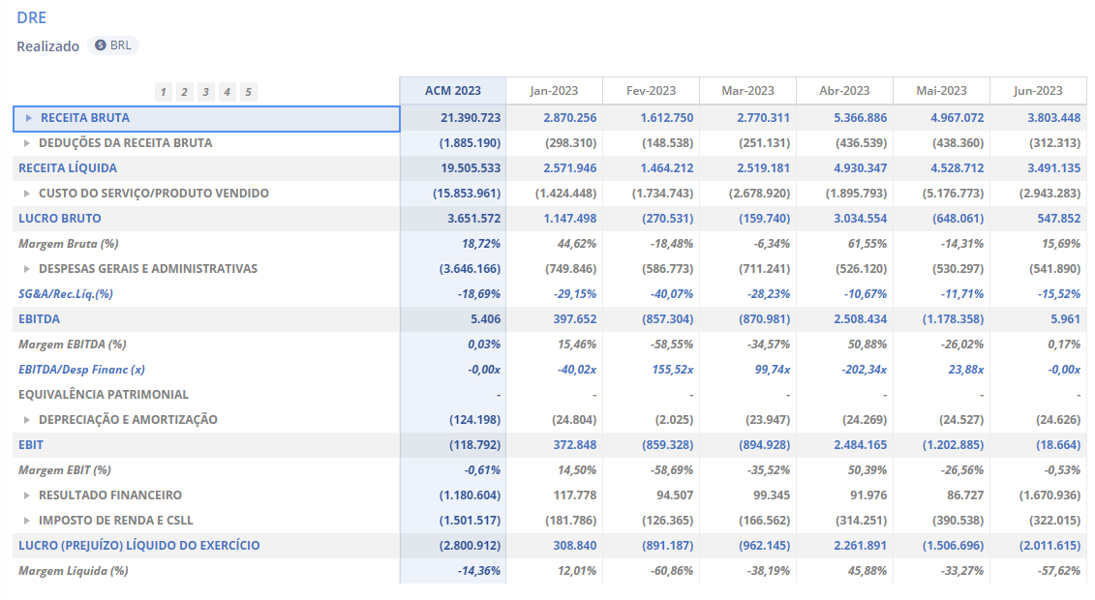1095x600 pixels.
Task: Click the BRL currency badge
Action: point(113,45)
